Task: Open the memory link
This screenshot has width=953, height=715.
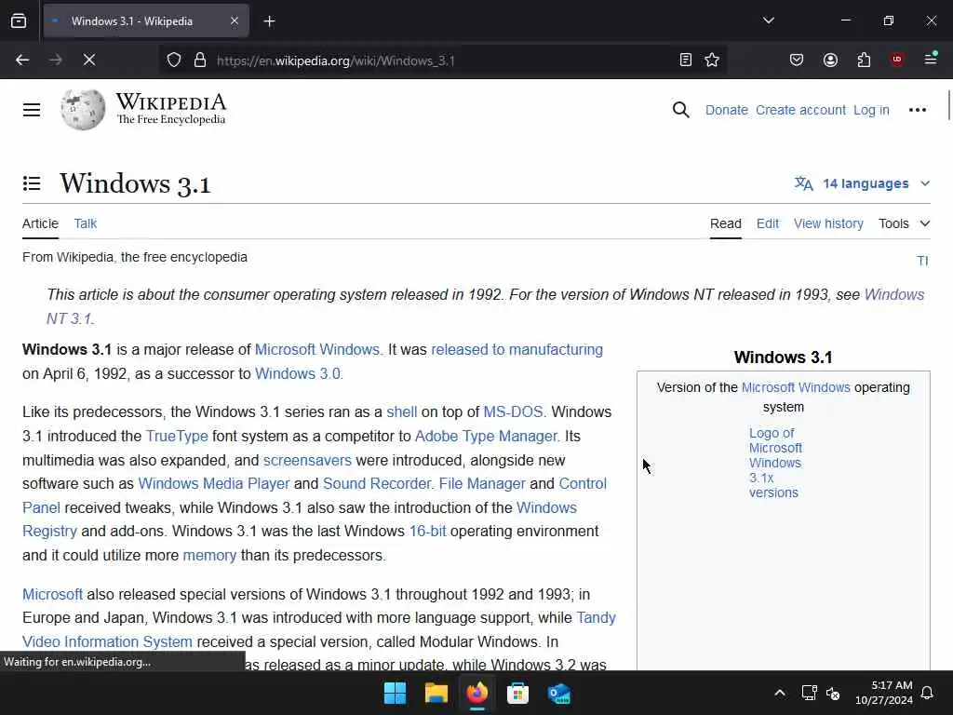Action: [209, 555]
